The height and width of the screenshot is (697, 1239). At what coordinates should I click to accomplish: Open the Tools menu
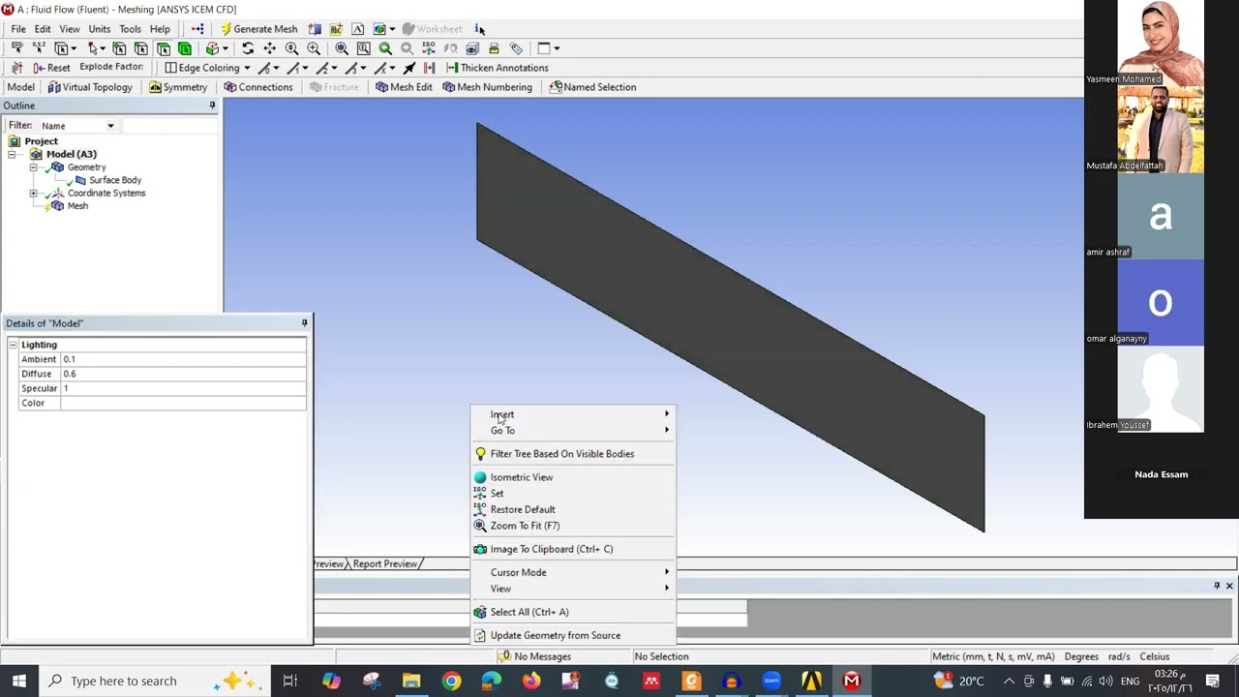[130, 29]
